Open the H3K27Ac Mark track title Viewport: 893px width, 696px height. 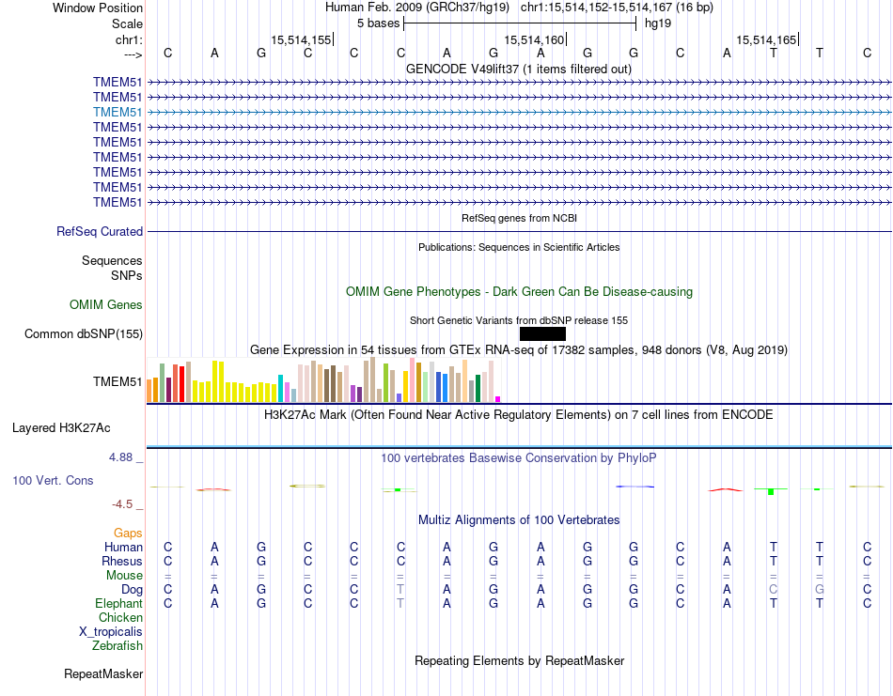(518, 414)
